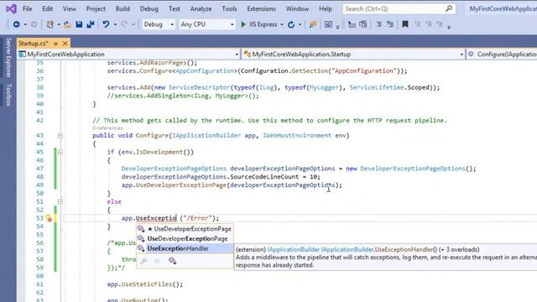Start debugging with the green play icon

coord(243,24)
